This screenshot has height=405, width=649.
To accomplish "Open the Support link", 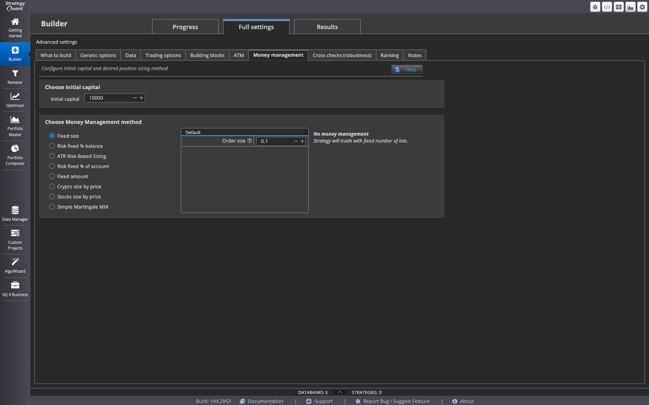I will [x=319, y=401].
